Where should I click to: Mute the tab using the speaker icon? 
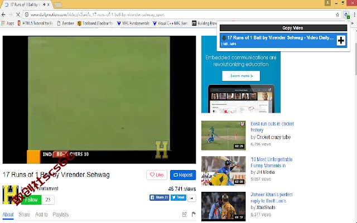[x=44, y=4]
